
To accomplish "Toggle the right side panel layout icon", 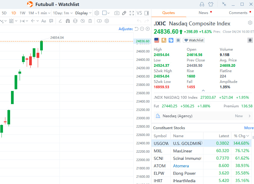I will pyautogui.click(x=147, y=13).
